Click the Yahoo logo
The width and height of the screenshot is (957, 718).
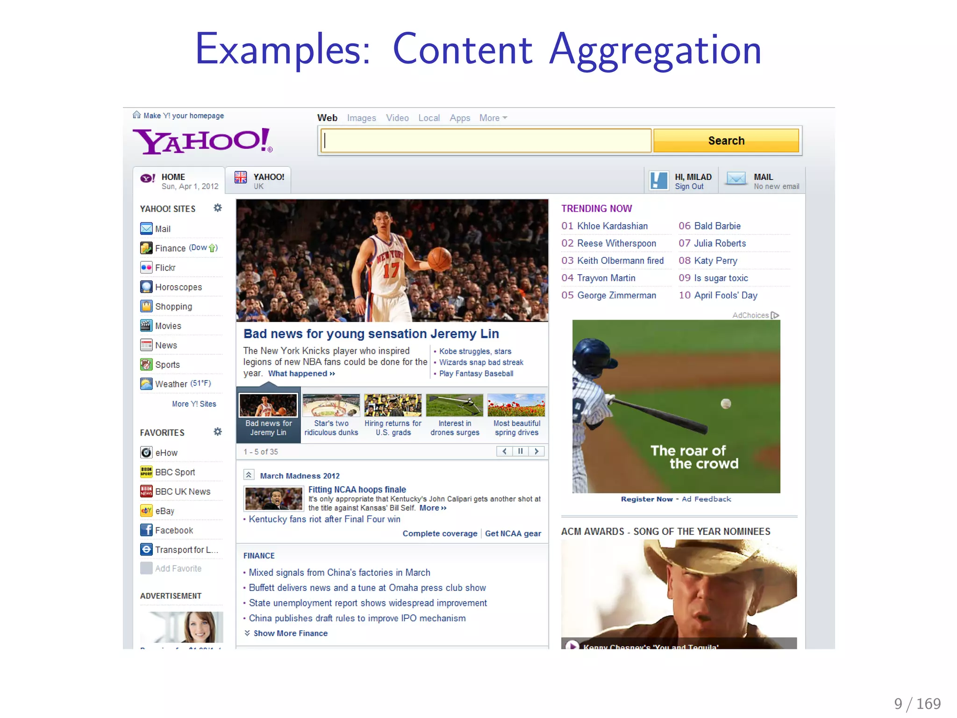[203, 141]
